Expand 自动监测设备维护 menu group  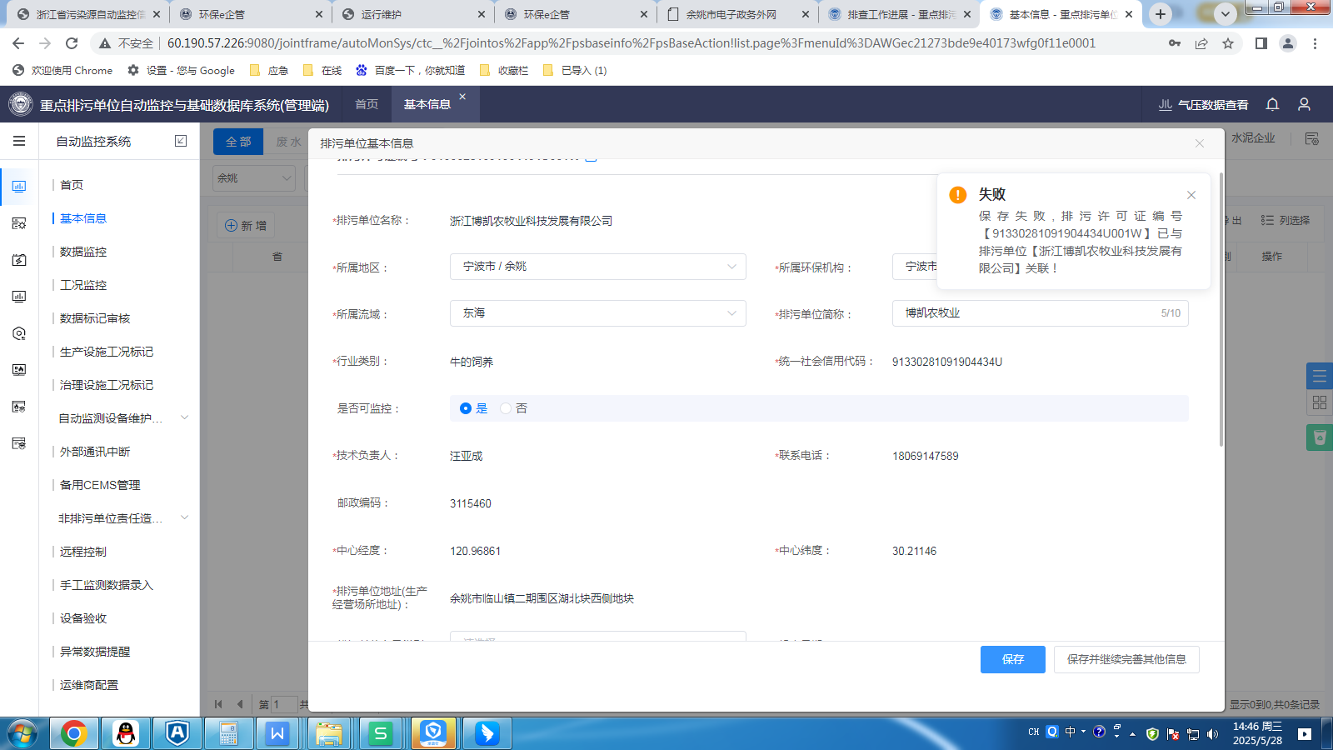tap(184, 417)
